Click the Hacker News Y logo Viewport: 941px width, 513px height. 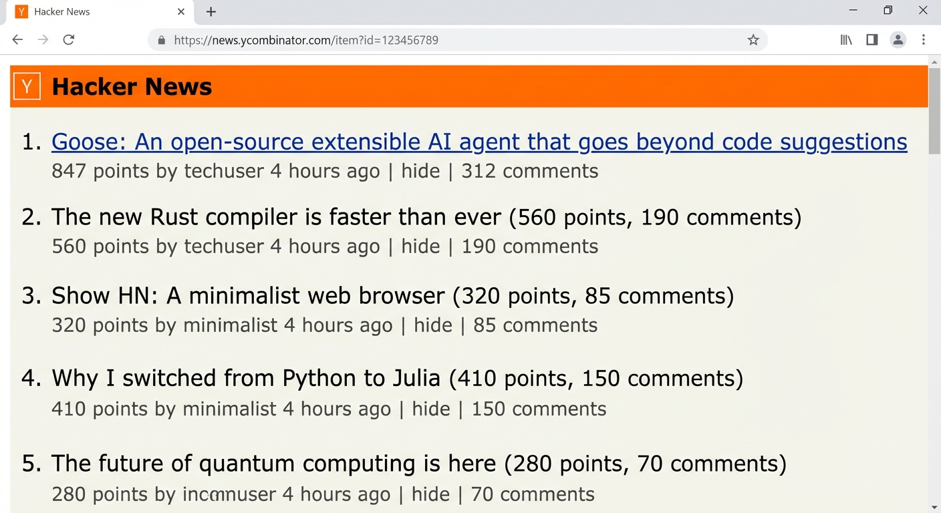27,86
